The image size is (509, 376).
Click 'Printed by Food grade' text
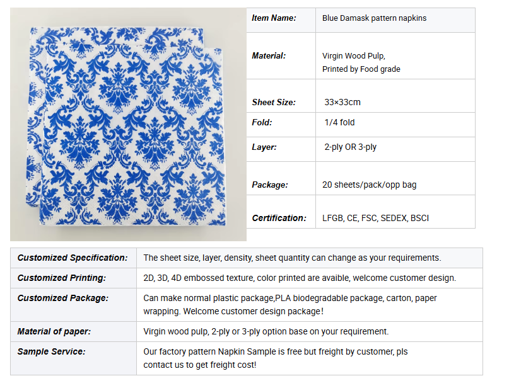(361, 69)
